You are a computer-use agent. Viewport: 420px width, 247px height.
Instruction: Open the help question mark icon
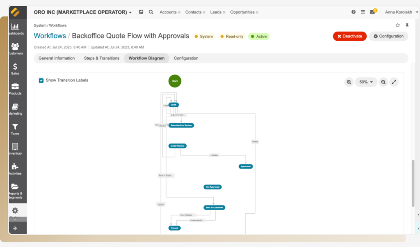point(354,12)
